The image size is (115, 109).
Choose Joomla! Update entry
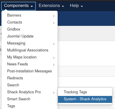30,36
